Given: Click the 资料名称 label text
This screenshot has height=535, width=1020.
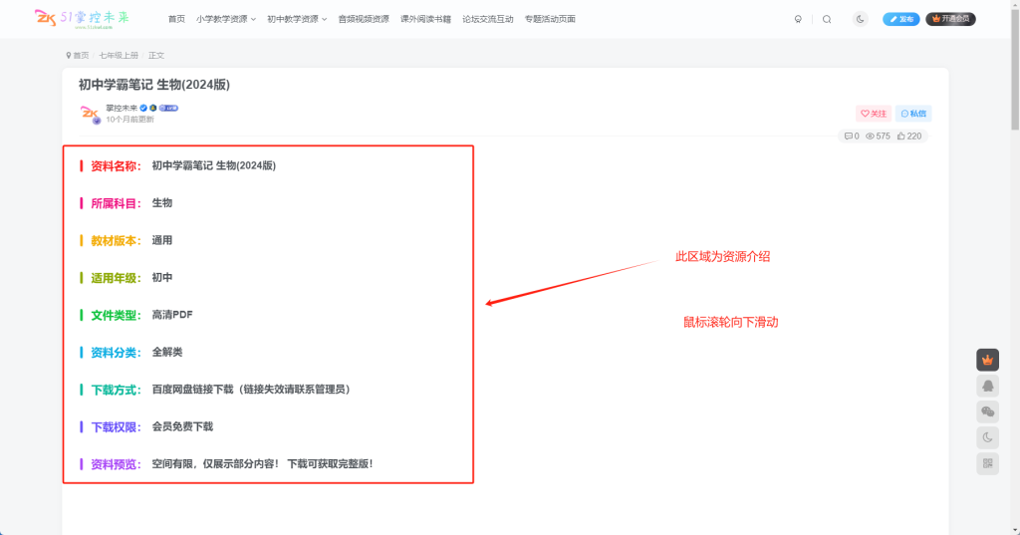Looking at the screenshot, I should (116, 166).
